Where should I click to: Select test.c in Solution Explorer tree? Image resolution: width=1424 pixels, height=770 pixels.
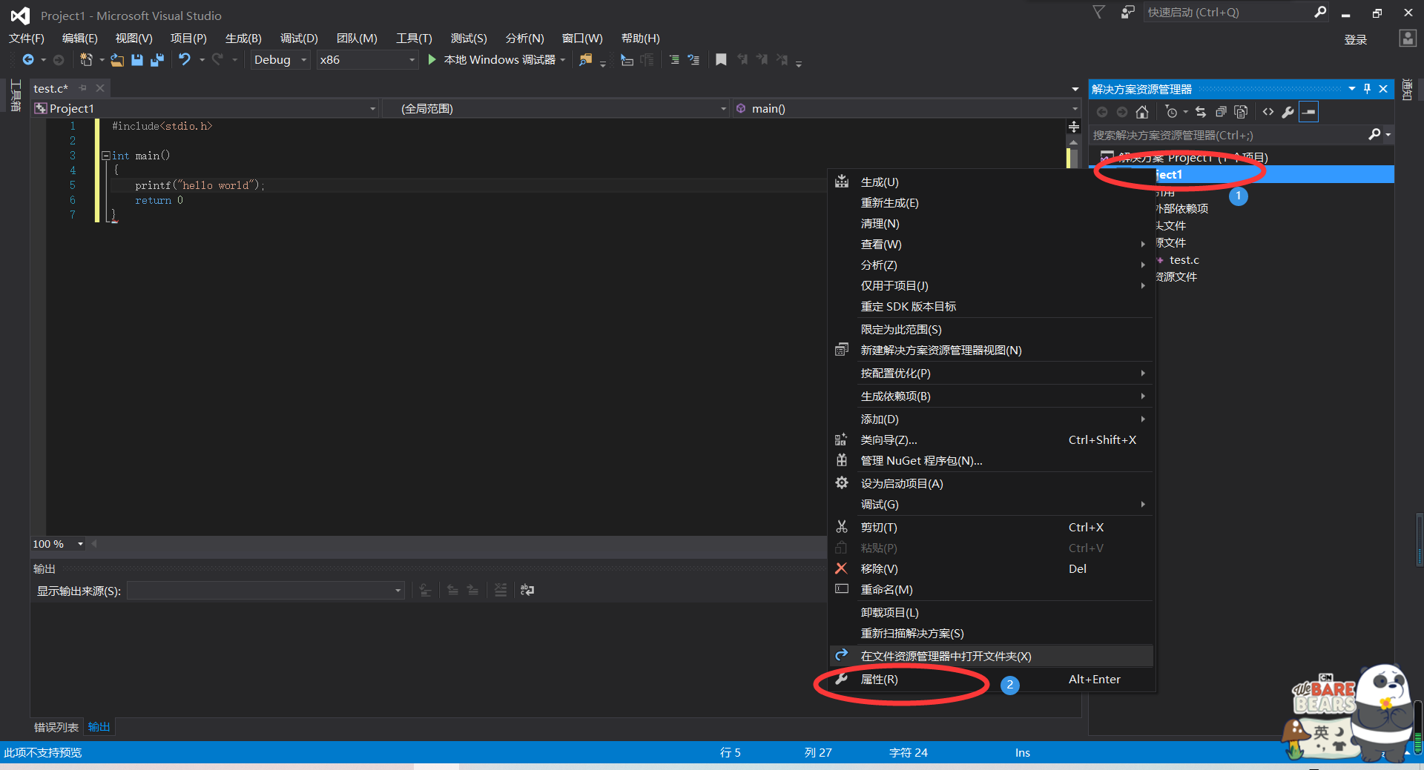1184,260
